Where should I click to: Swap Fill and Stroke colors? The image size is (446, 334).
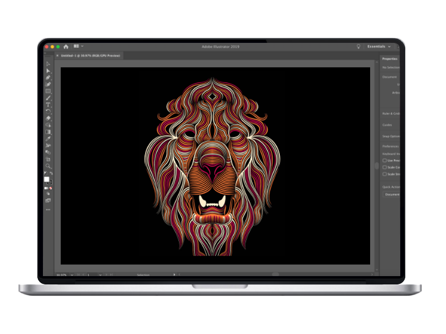coord(51,173)
